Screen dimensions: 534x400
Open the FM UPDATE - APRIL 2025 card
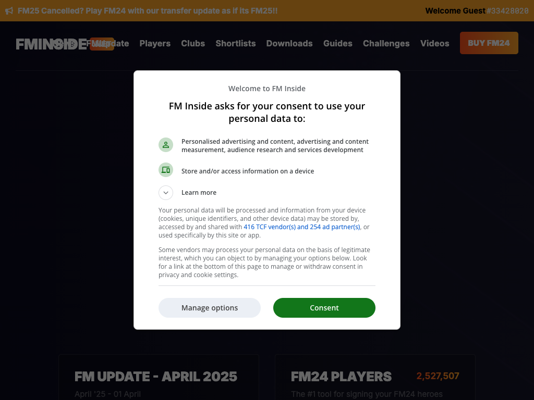[x=156, y=376]
